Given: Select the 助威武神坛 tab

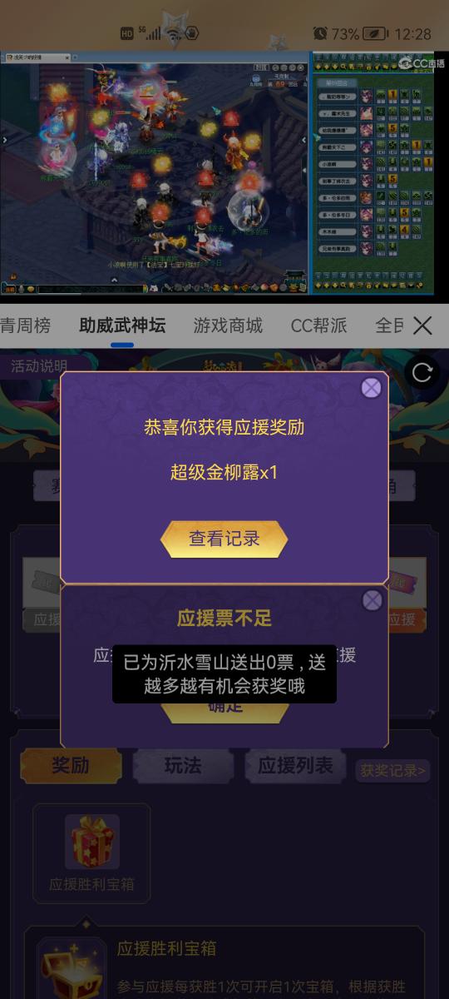Looking at the screenshot, I should point(122,326).
